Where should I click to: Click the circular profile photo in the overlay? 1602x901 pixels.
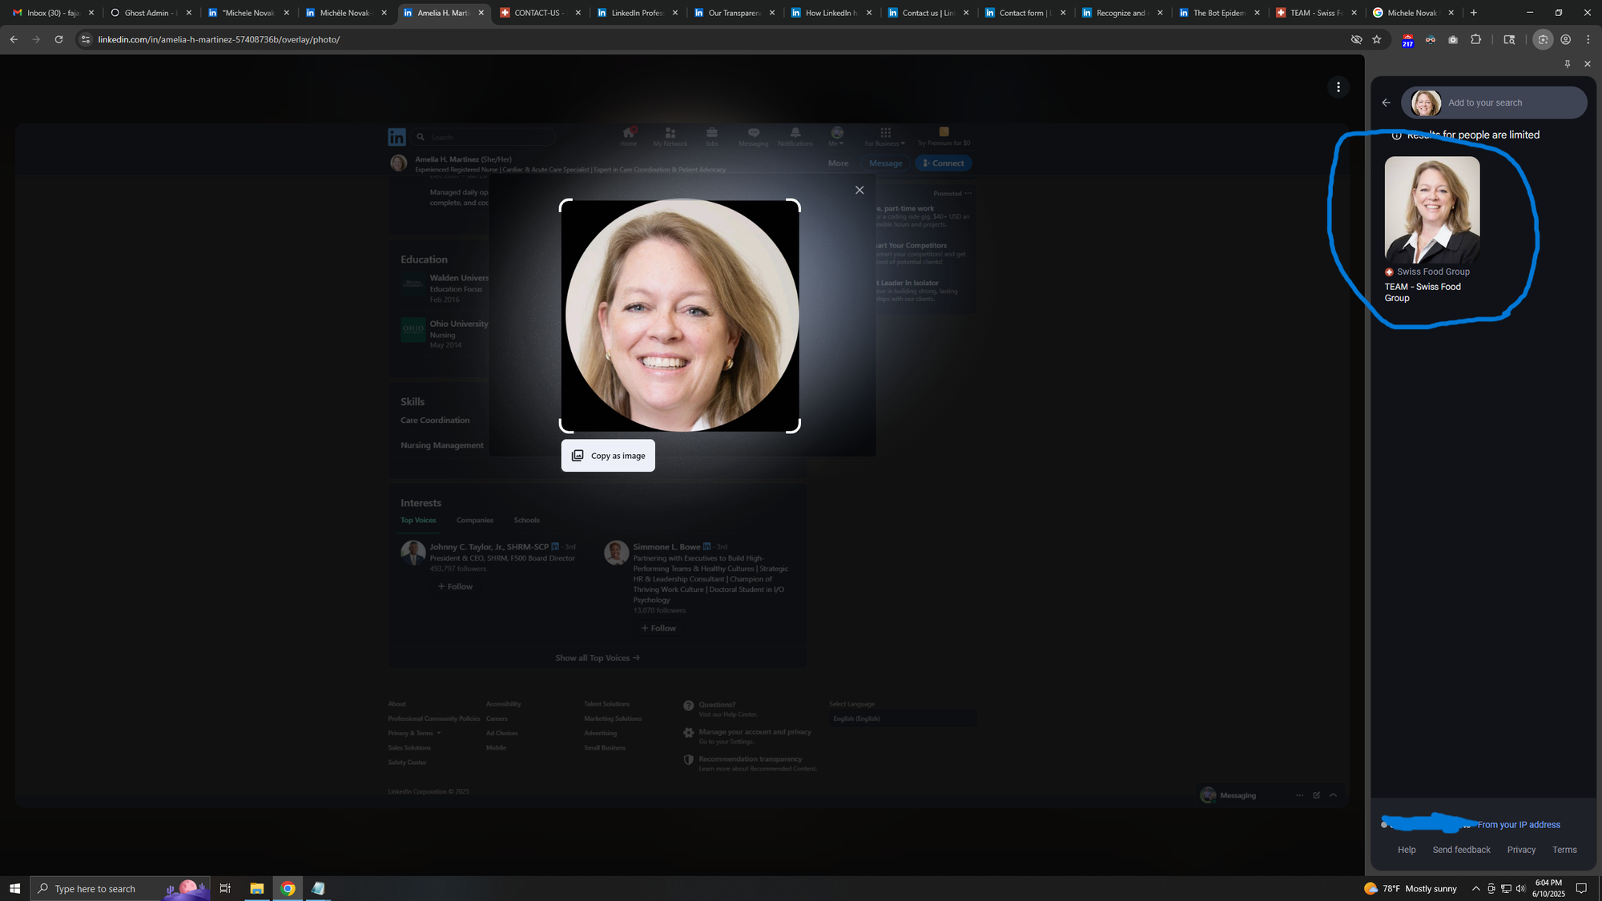point(681,315)
